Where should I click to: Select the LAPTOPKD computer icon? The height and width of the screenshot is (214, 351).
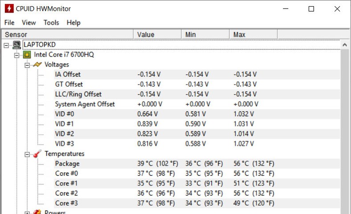pos(17,45)
